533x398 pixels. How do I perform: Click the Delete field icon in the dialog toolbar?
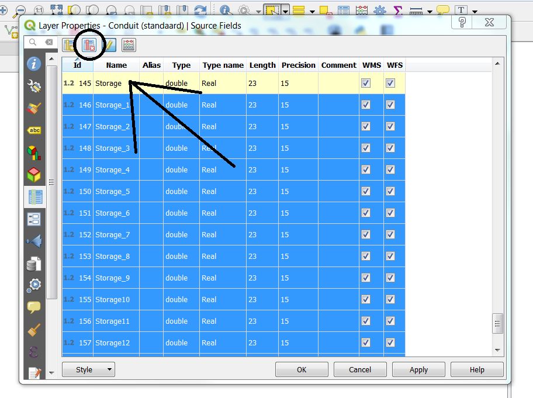point(89,45)
